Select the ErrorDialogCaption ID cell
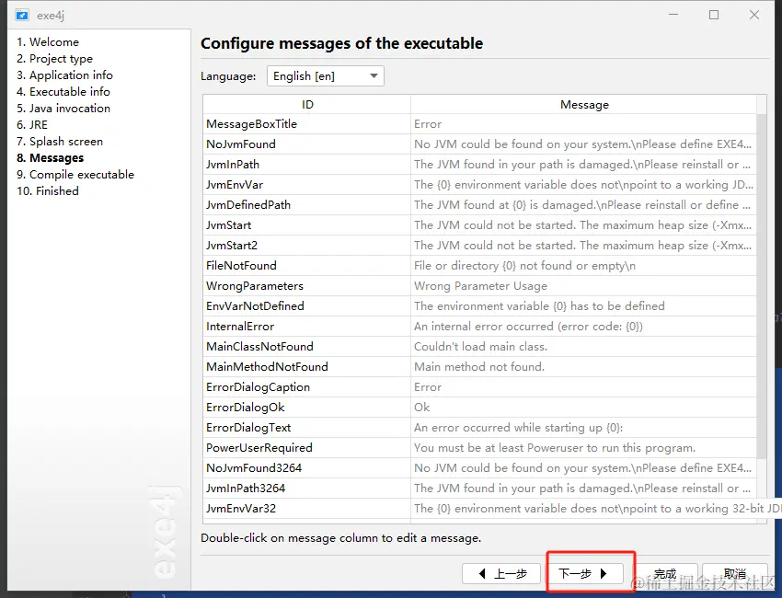Image resolution: width=782 pixels, height=598 pixels. (x=307, y=387)
